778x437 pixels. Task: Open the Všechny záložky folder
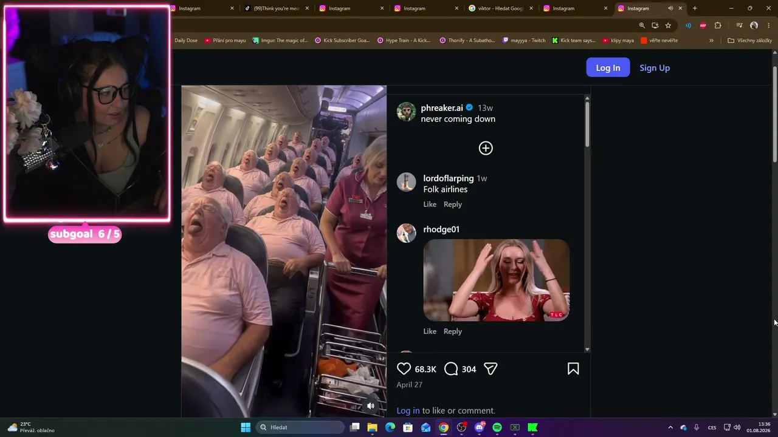[x=749, y=41]
